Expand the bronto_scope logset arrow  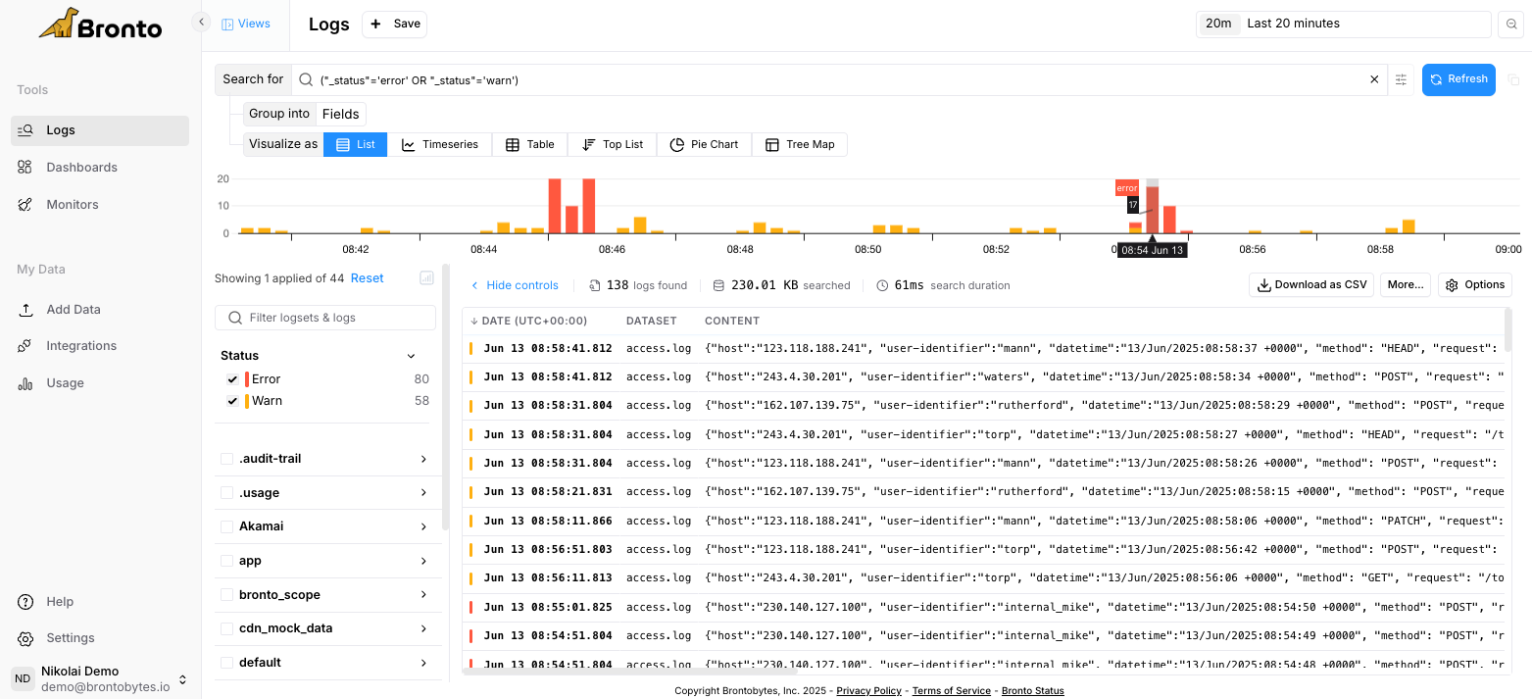(423, 595)
